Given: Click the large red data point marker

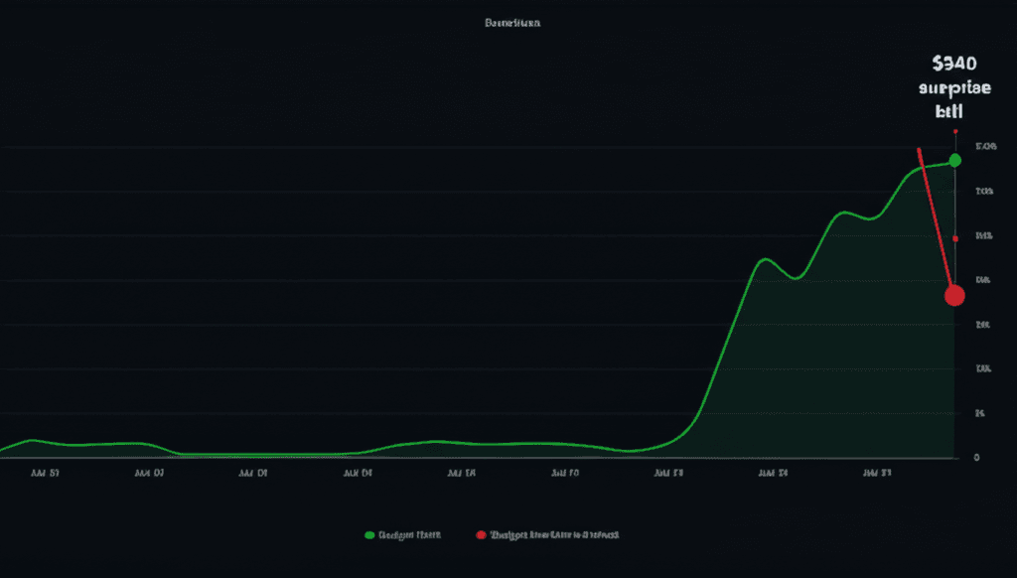Looking at the screenshot, I should 955,295.
